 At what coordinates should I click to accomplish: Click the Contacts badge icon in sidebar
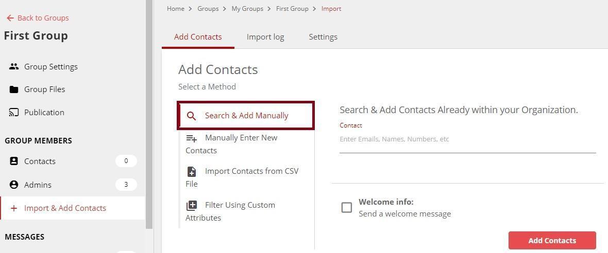point(14,161)
